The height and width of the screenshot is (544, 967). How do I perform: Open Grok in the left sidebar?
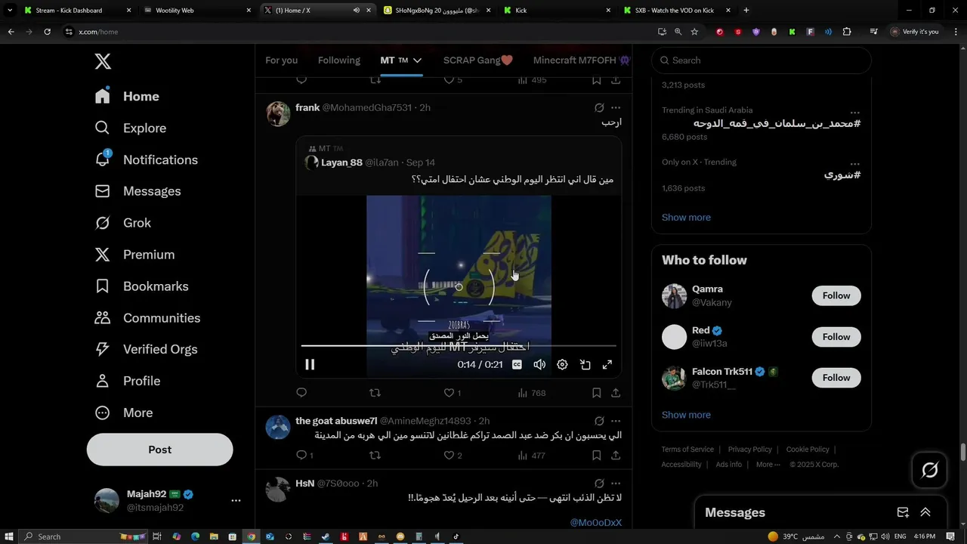[x=123, y=223]
